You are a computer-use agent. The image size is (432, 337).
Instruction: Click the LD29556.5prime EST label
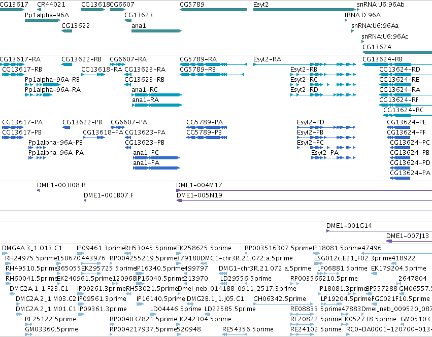coord(246,279)
